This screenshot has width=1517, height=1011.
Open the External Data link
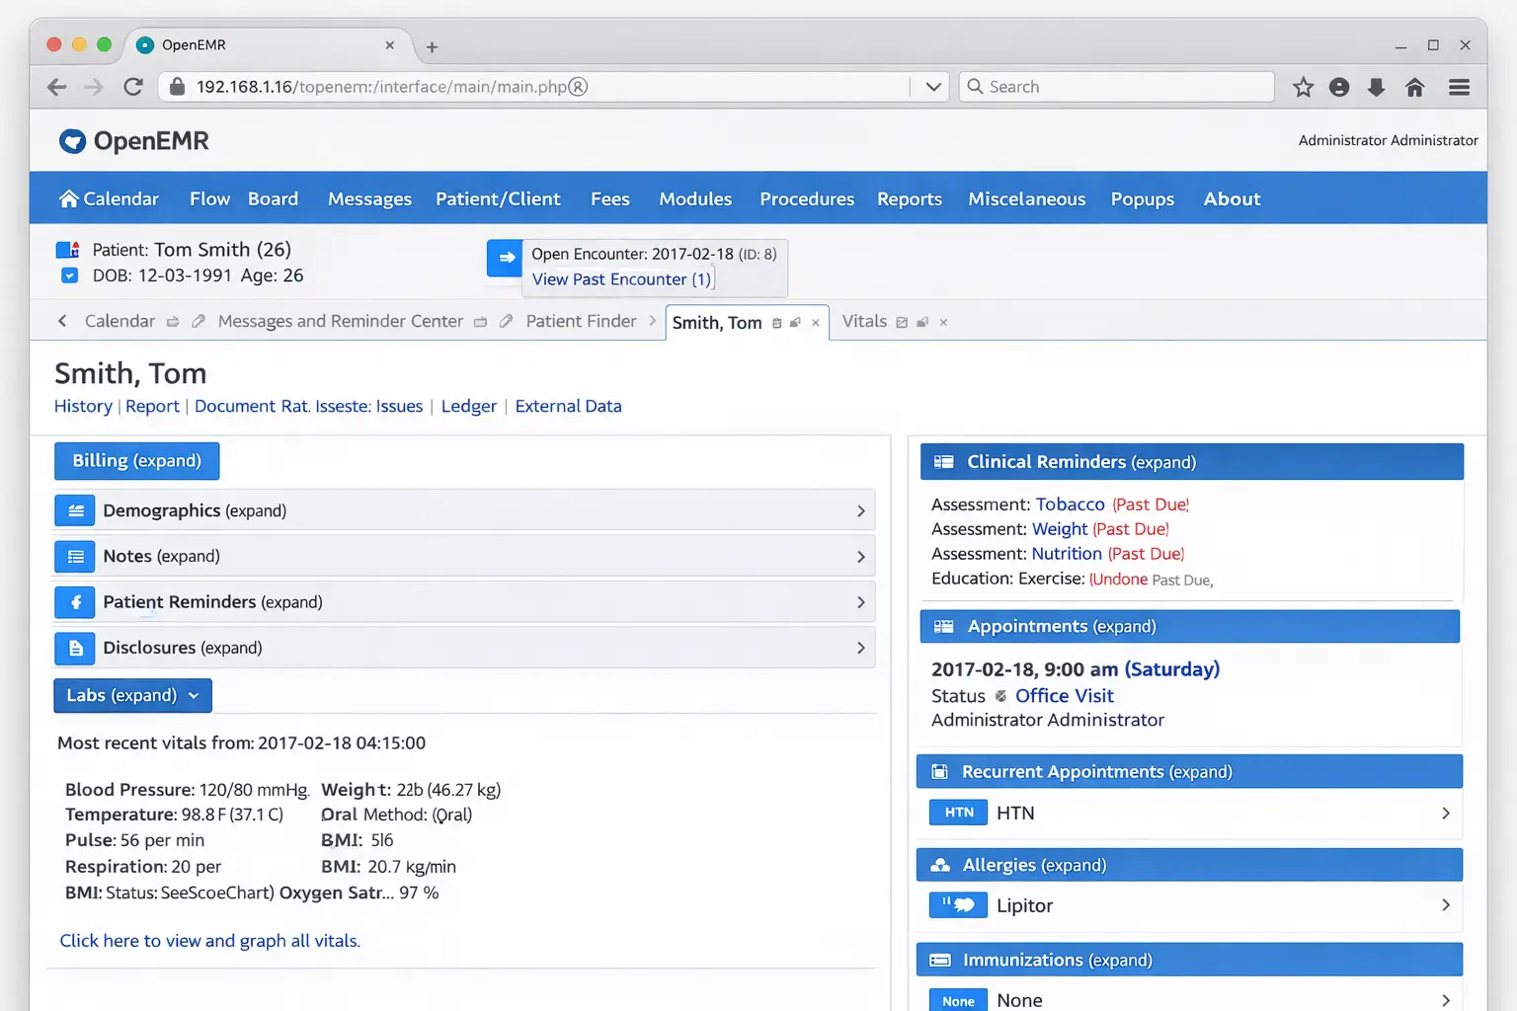[x=568, y=406]
